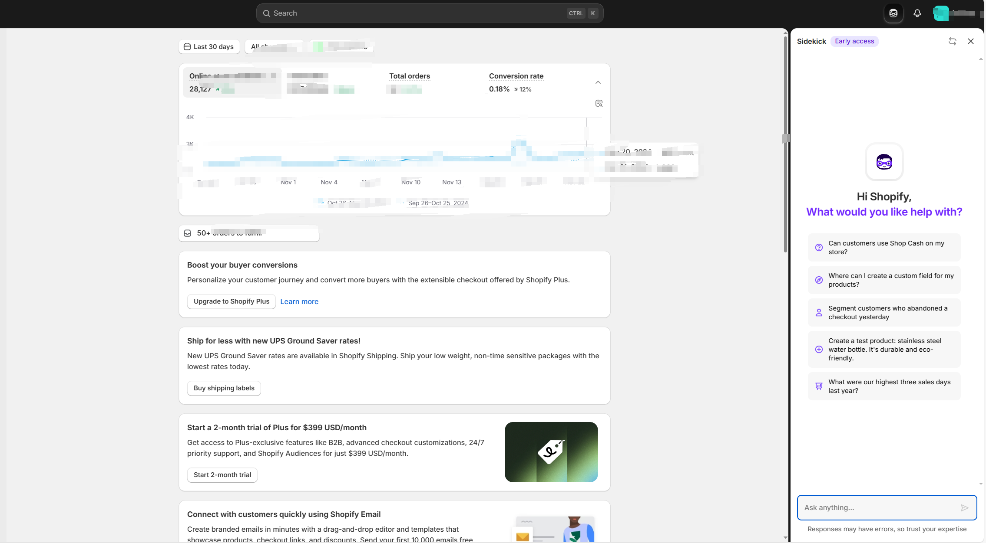Open the chart report view icon

tap(599, 103)
